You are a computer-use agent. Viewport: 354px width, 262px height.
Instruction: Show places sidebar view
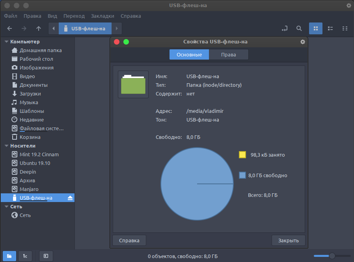pos(9,256)
